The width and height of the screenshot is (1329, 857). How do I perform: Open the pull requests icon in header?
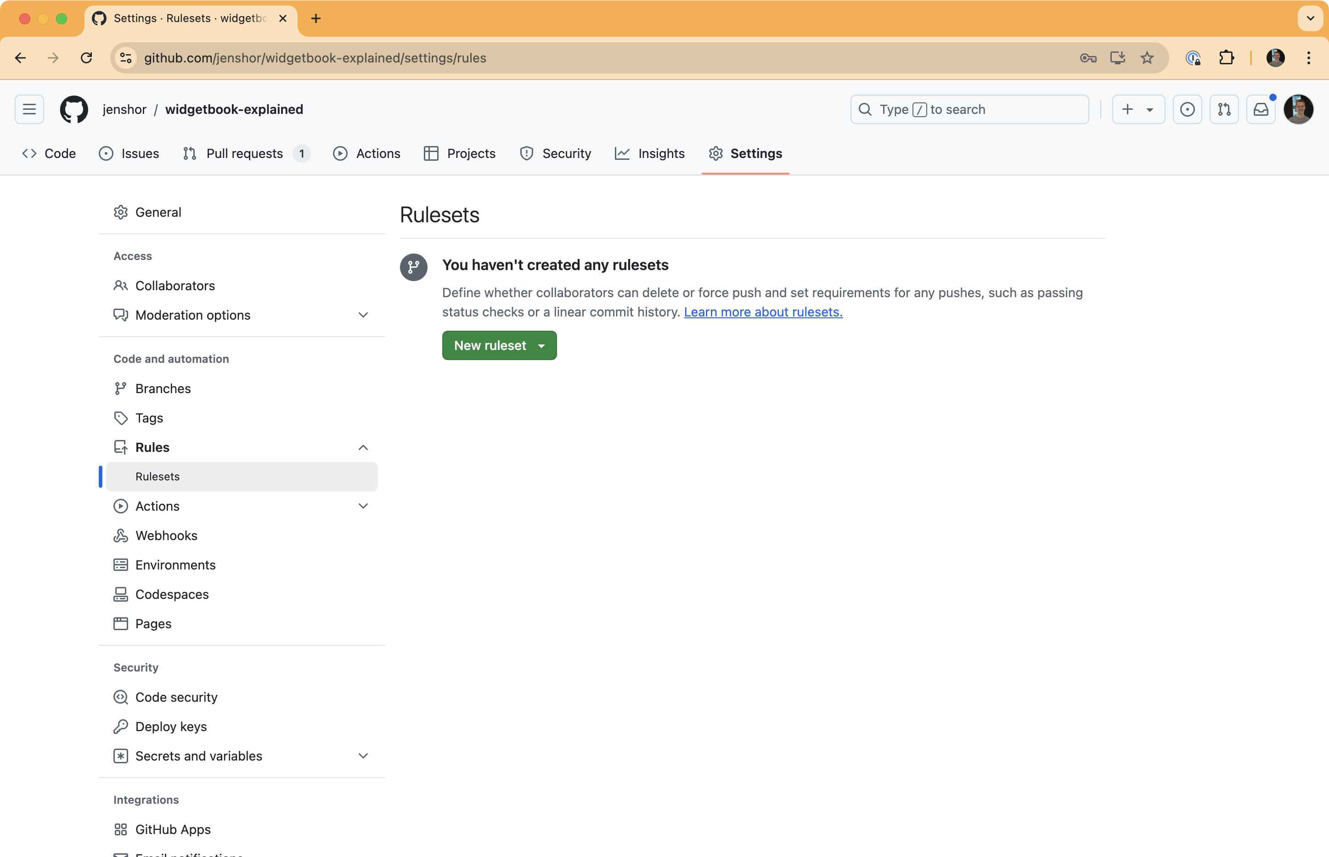1224,109
